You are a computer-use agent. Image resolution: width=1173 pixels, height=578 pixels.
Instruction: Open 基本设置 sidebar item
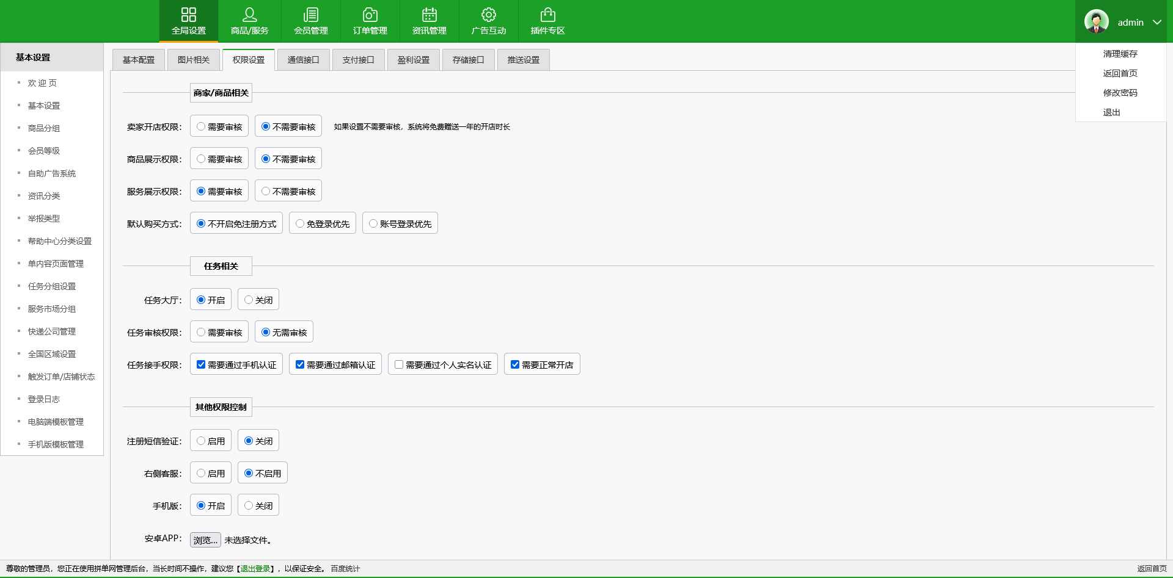click(x=44, y=106)
